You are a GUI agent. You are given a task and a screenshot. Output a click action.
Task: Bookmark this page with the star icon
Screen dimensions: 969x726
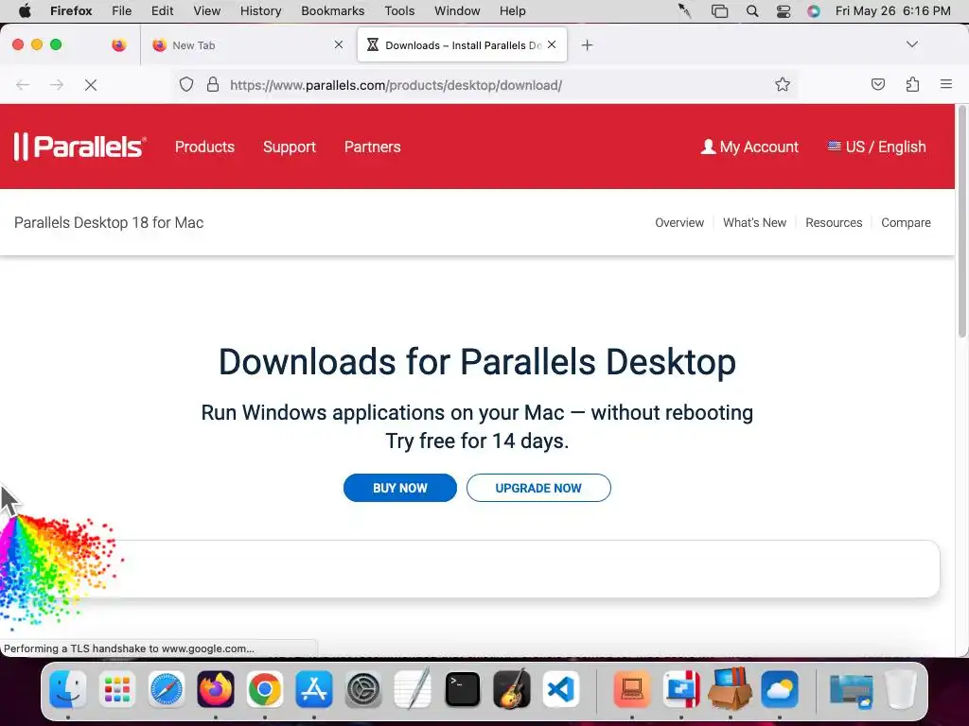pos(783,84)
